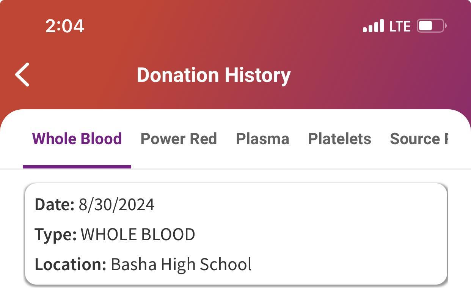Tap the WHOLE BLOOD type value
The height and width of the screenshot is (288, 471).
click(138, 234)
